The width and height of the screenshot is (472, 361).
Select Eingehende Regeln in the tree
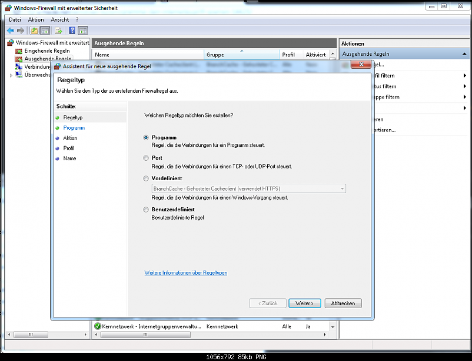pyautogui.click(x=47, y=51)
